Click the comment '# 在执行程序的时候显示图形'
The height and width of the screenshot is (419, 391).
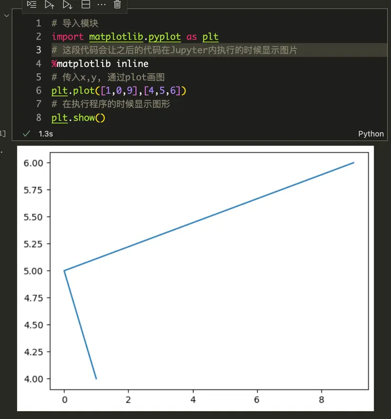pyautogui.click(x=111, y=104)
